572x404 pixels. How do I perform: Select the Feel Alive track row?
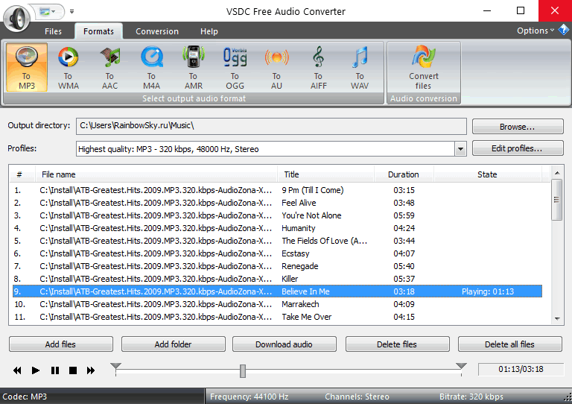(277, 203)
